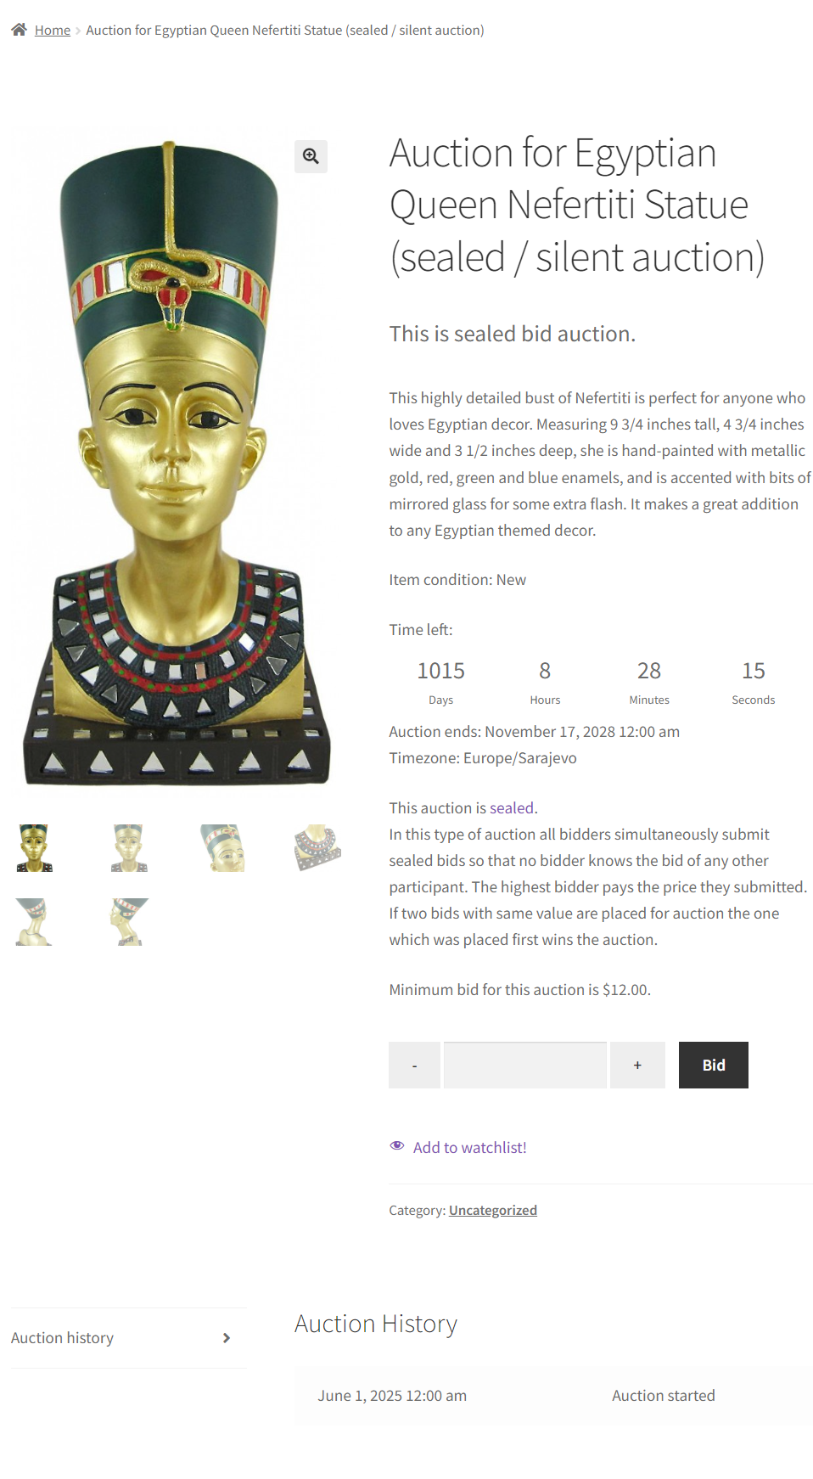Open the Home breadcrumb link
Screen dimensions: 813x1479
[x=53, y=31]
